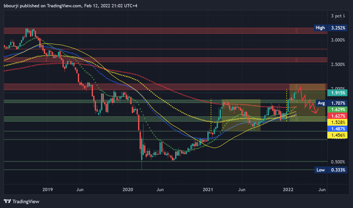Click the pct scale unit button
The image size is (353, 208).
click(x=338, y=16)
